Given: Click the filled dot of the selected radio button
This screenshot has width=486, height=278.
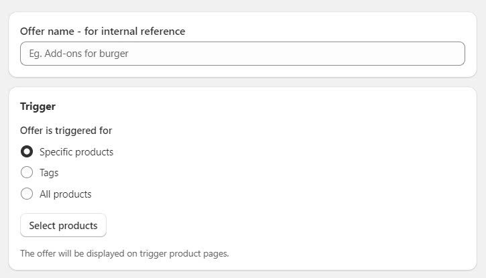Looking at the screenshot, I should click(x=27, y=151).
